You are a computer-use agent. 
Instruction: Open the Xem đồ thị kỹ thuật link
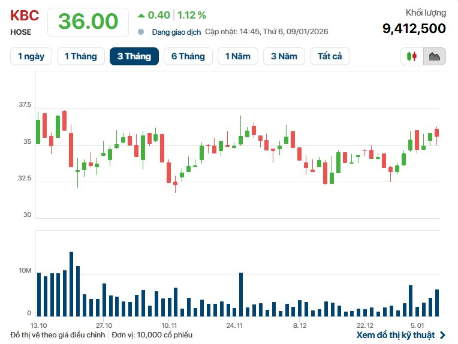(x=396, y=335)
